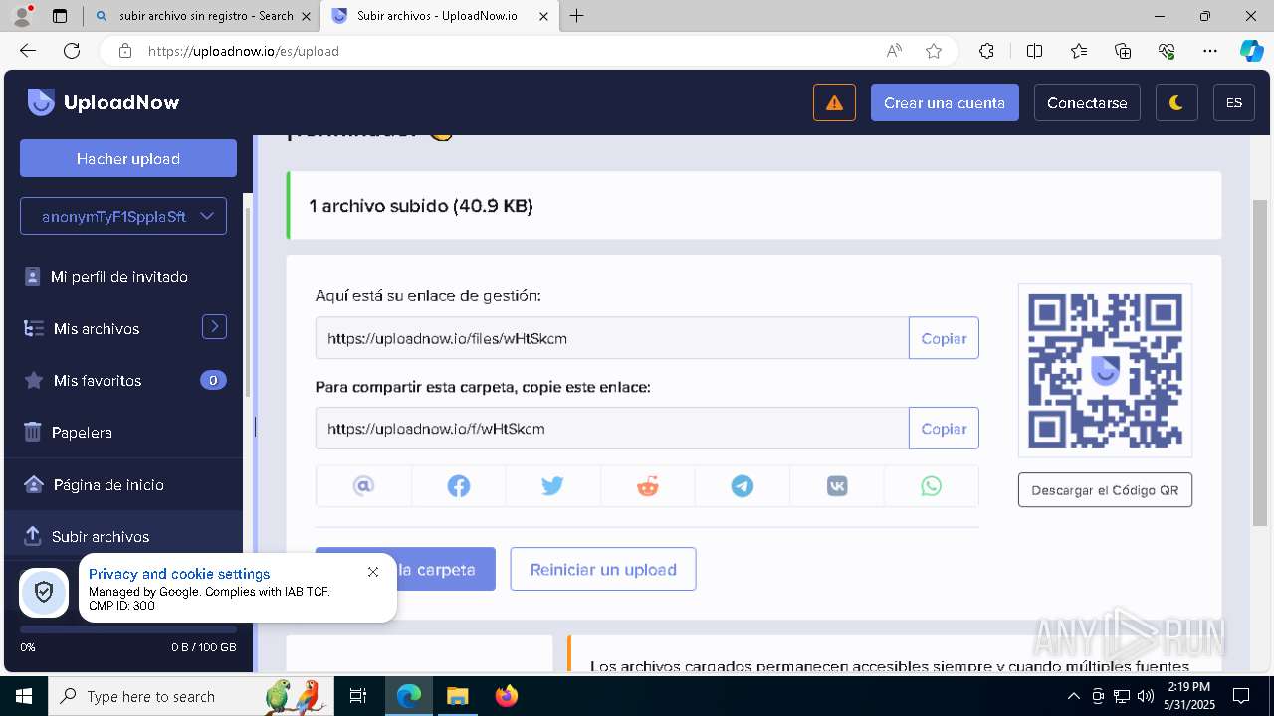This screenshot has height=716, width=1274.
Task: Expand Mis archivos arrow
Action: click(x=214, y=326)
